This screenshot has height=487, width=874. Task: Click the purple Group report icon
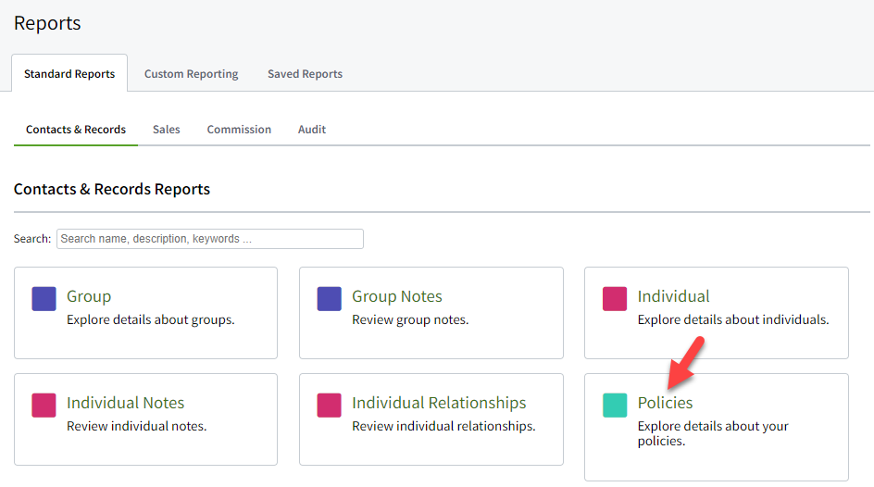(x=44, y=299)
